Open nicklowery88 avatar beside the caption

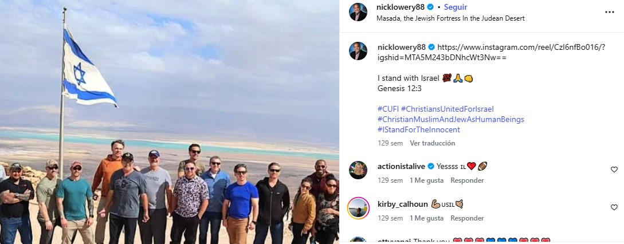(x=358, y=51)
